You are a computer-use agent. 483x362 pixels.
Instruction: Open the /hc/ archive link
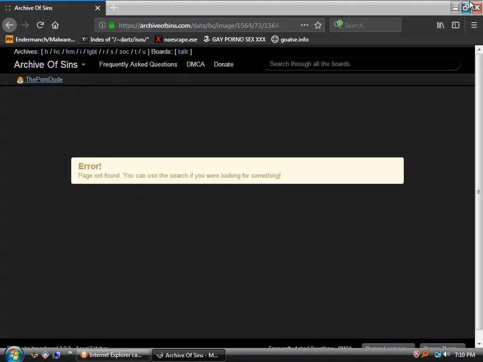click(x=57, y=52)
